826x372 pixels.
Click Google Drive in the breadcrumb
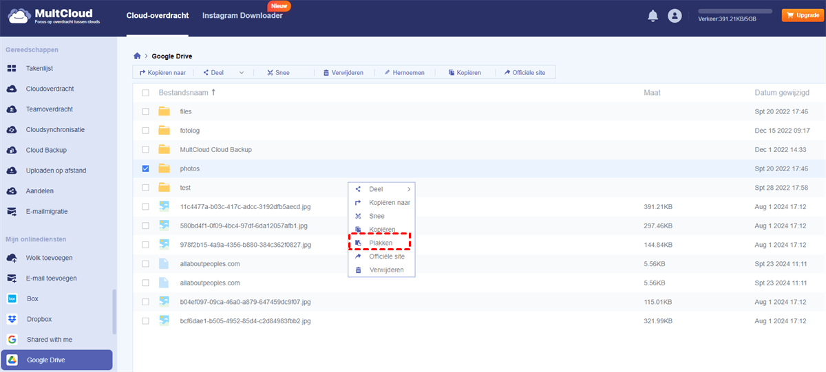click(x=172, y=56)
